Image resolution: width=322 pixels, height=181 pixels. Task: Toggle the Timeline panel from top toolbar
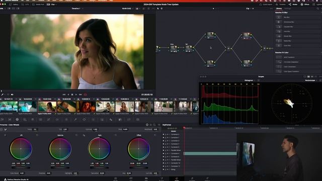coord(281,5)
